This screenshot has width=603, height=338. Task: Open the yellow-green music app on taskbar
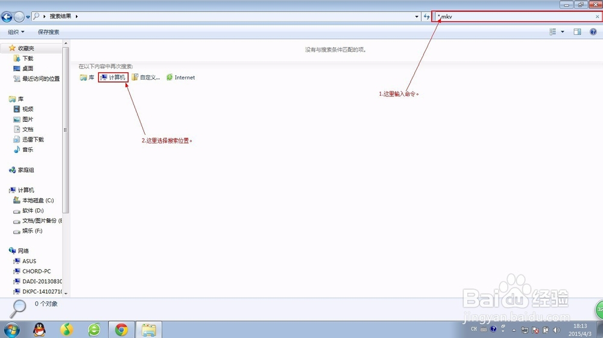click(66, 330)
